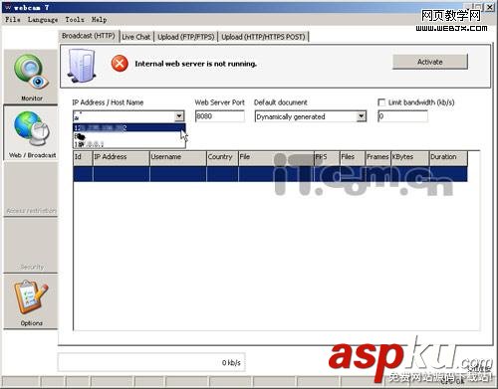This screenshot has width=498, height=389.
Task: Click inside the IP Address text box
Action: coord(124,116)
